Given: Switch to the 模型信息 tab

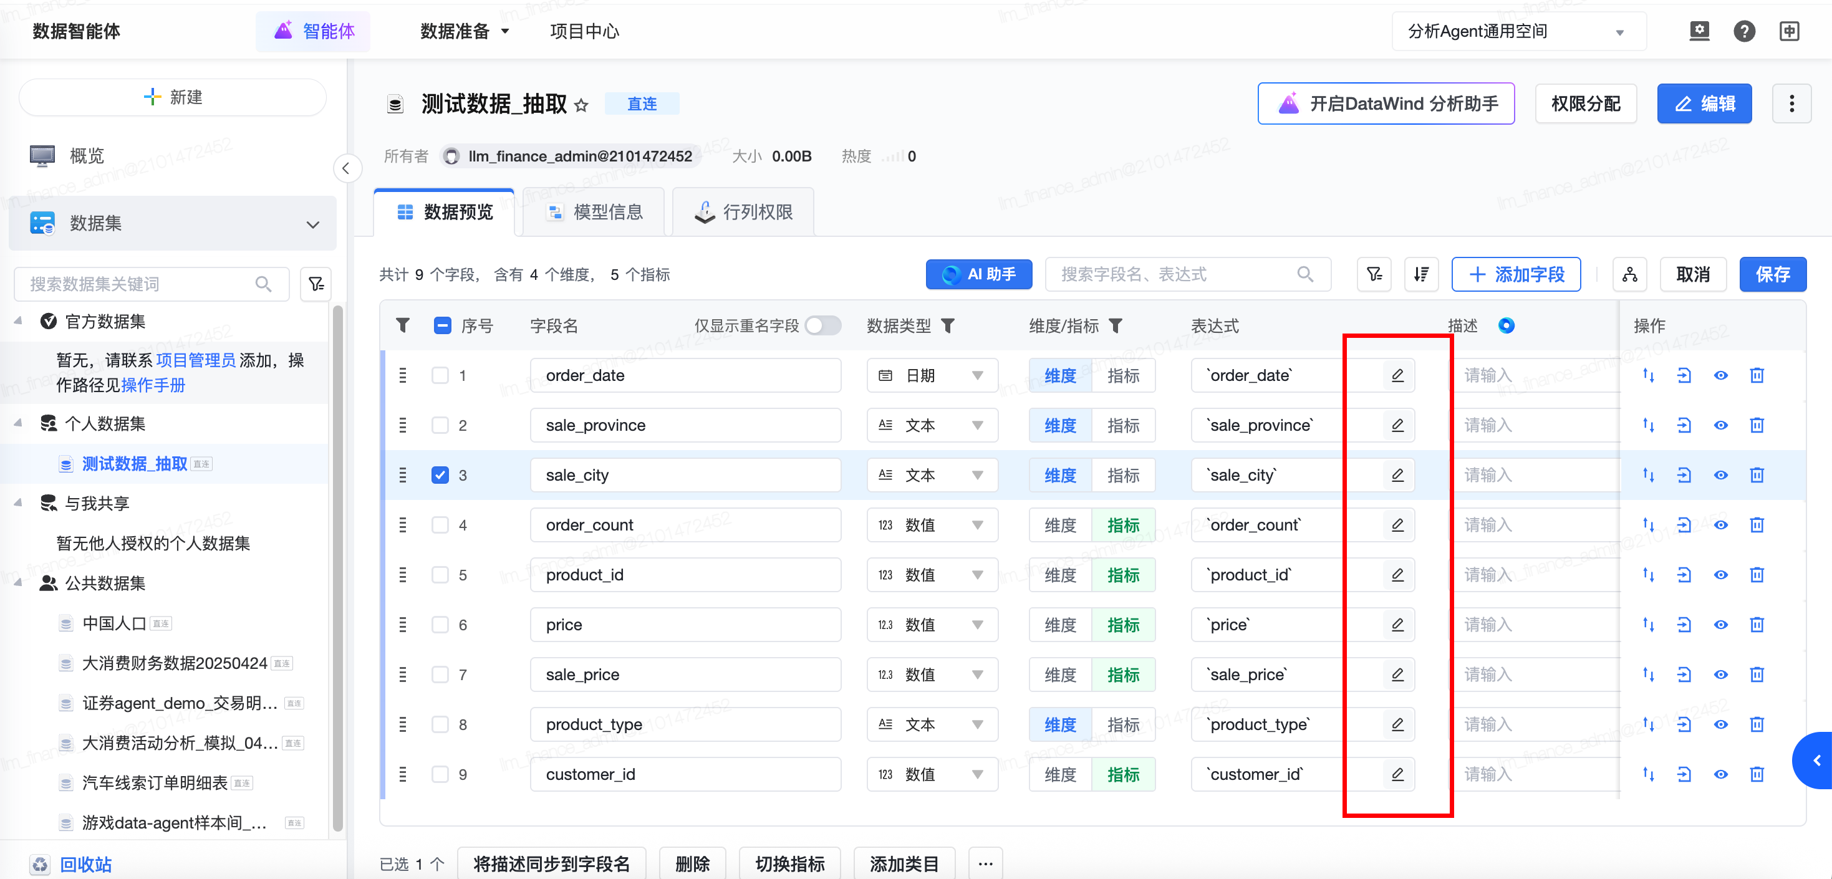Looking at the screenshot, I should click(x=594, y=211).
